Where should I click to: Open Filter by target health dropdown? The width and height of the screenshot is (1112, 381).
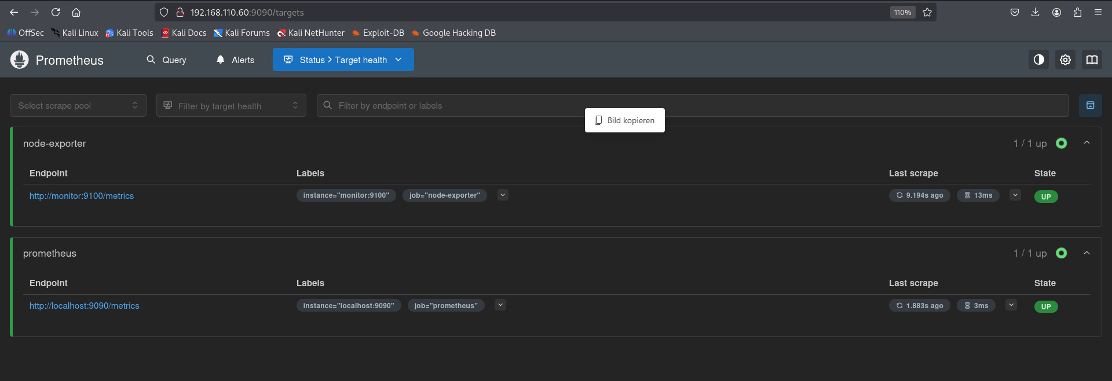pyautogui.click(x=231, y=105)
